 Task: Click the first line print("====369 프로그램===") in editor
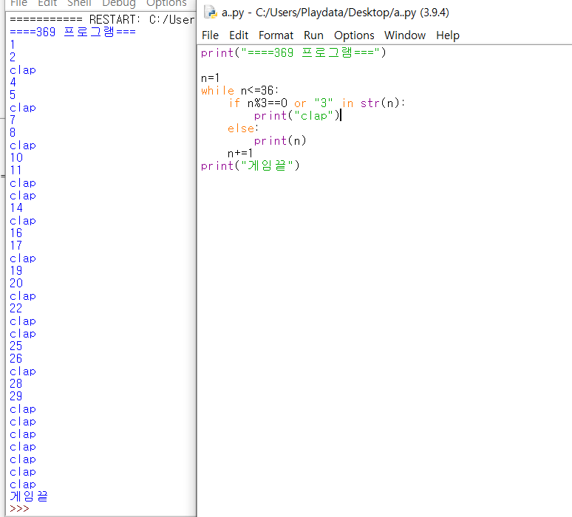(x=293, y=53)
